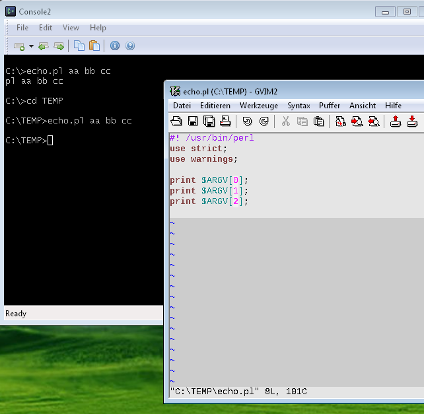Open the Ansicht menu in GVIM
This screenshot has width=424, height=414.
tap(363, 106)
